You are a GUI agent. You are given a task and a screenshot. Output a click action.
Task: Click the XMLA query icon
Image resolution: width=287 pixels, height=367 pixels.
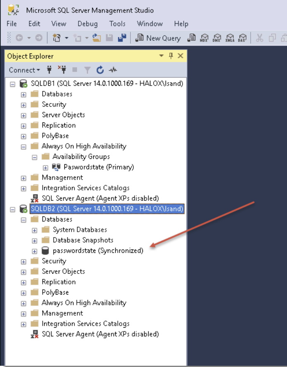coord(230,38)
